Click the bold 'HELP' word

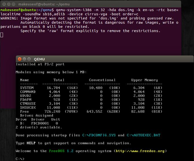[31, 143]
